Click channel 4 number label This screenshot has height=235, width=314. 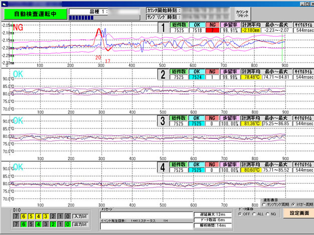pyautogui.click(x=163, y=166)
